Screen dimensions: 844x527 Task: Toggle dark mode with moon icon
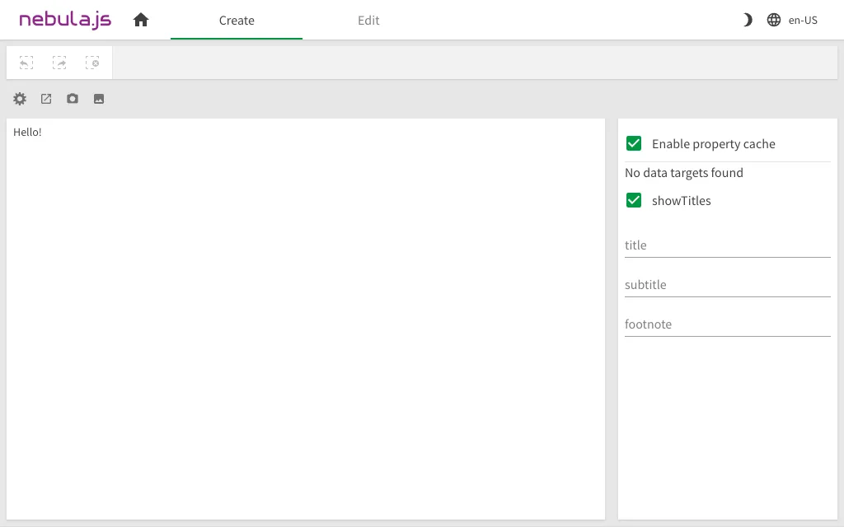tap(747, 20)
